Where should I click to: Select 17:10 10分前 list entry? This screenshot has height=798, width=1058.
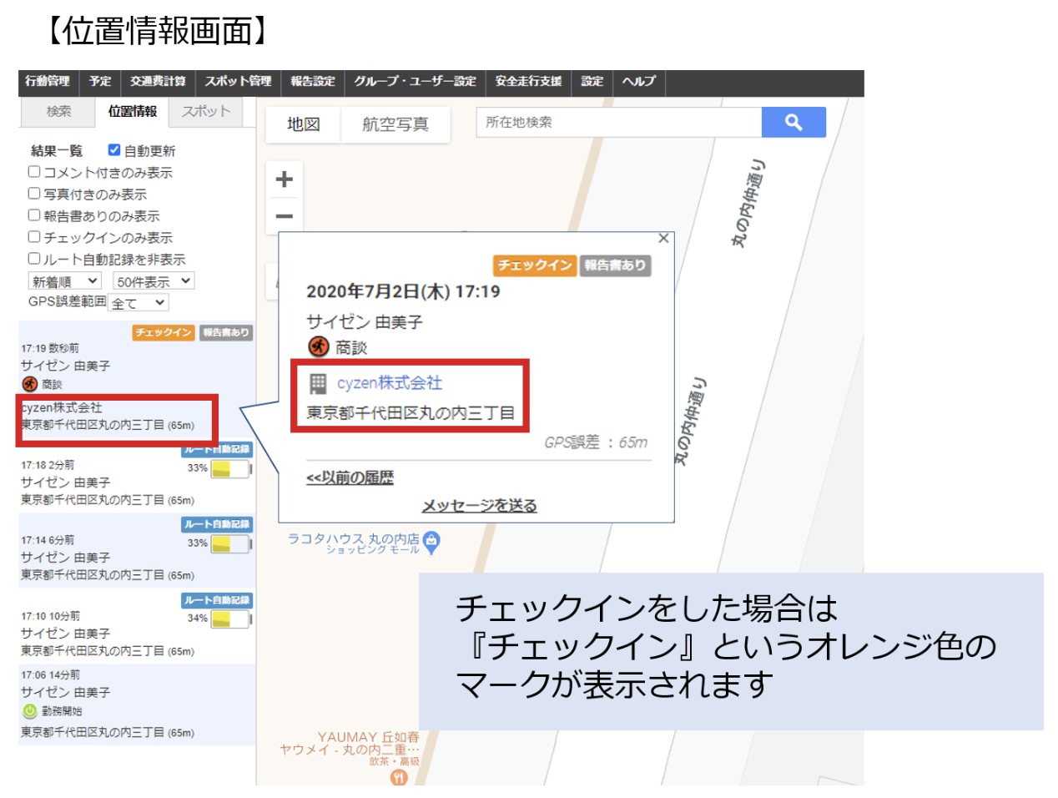(x=137, y=626)
